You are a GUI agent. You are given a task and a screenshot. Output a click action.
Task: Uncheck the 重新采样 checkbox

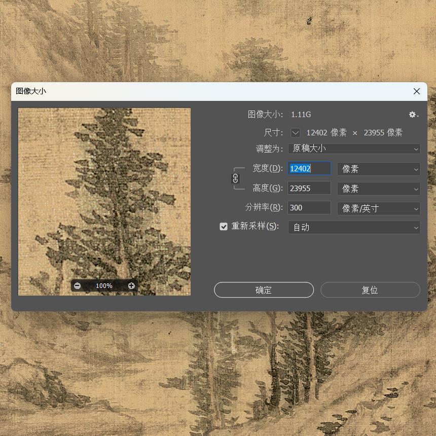click(x=224, y=226)
